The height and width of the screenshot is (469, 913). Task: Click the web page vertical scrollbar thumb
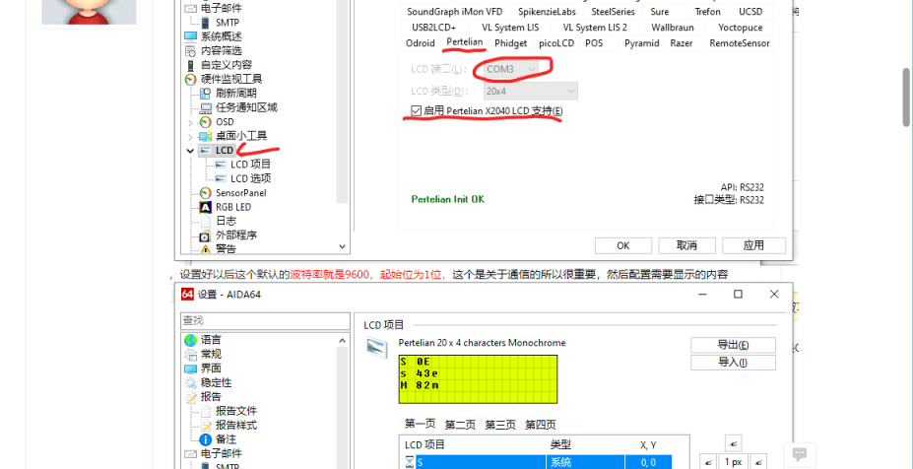906,97
